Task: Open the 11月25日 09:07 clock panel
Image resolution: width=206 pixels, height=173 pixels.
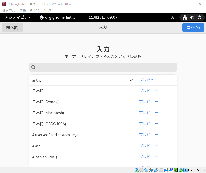Action: tap(103, 17)
